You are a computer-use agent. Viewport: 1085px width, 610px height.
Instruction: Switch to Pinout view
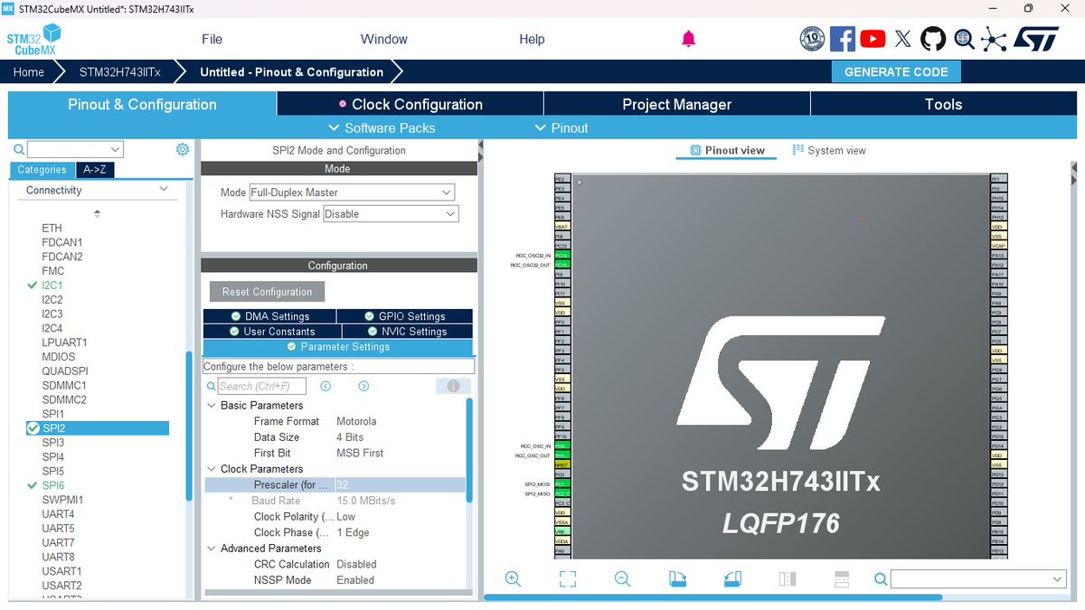[x=726, y=150]
